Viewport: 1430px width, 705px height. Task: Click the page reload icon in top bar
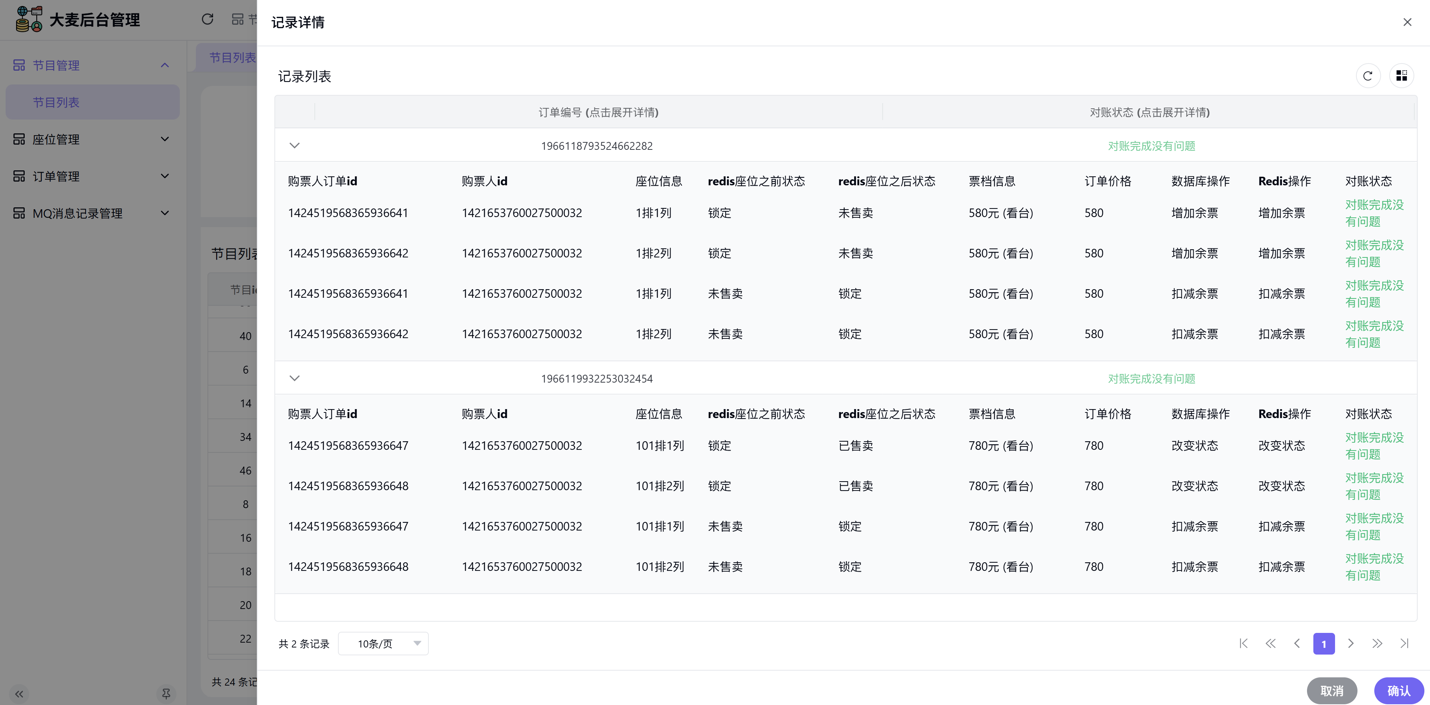tap(207, 19)
